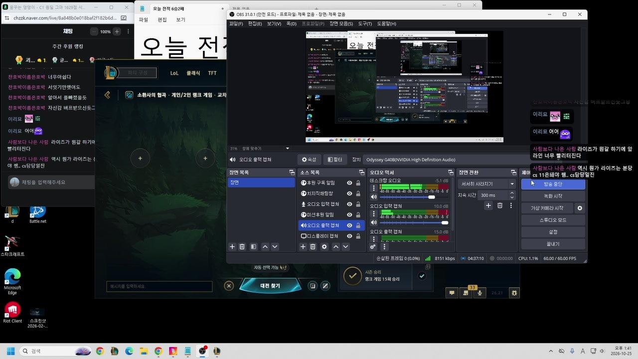Move selected source up in sources list

336,247
